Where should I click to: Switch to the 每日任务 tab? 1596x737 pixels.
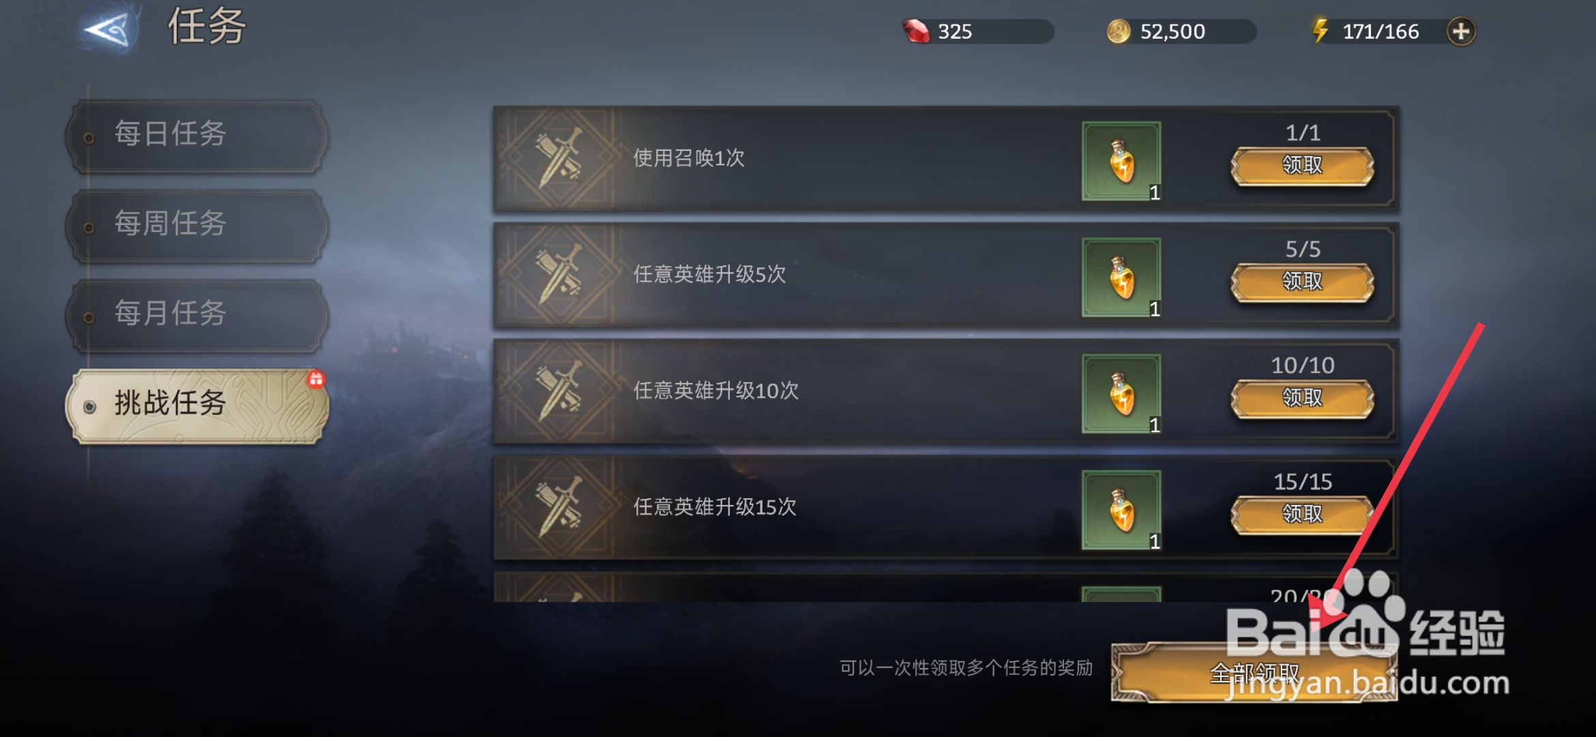(x=196, y=136)
